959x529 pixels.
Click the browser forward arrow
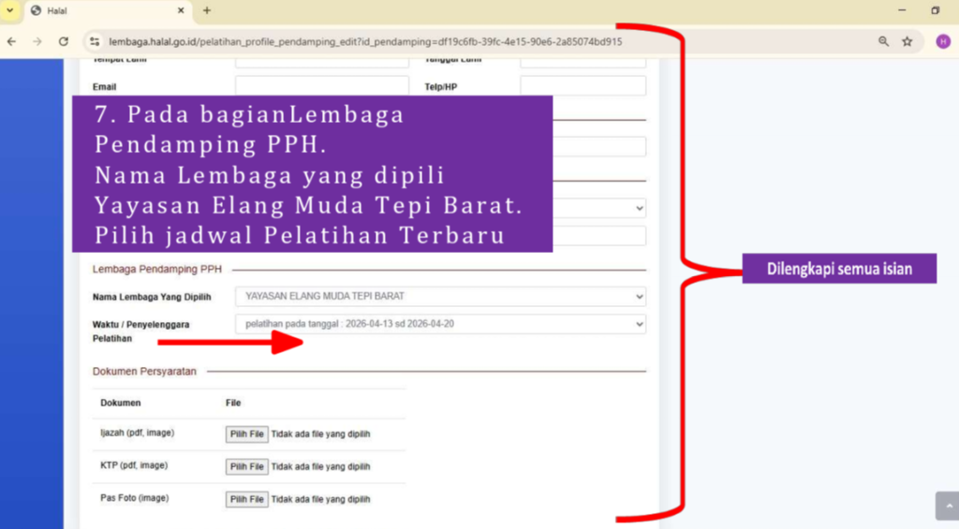tap(37, 41)
